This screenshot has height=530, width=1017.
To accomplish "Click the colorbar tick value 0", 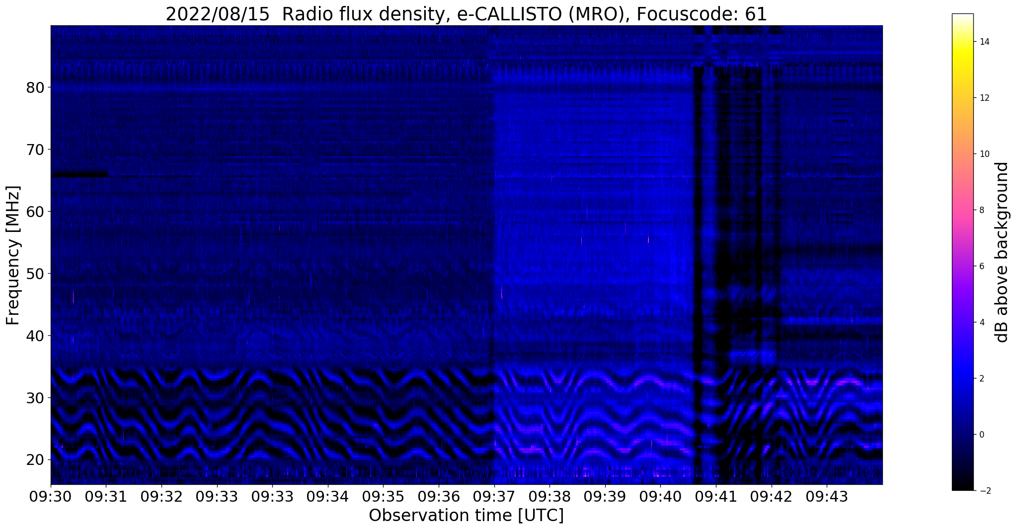I will tap(981, 435).
